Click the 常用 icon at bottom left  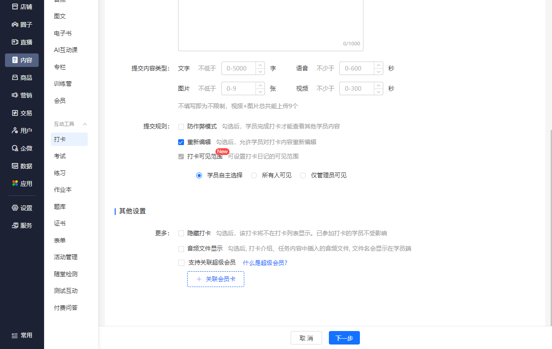[x=21, y=335]
